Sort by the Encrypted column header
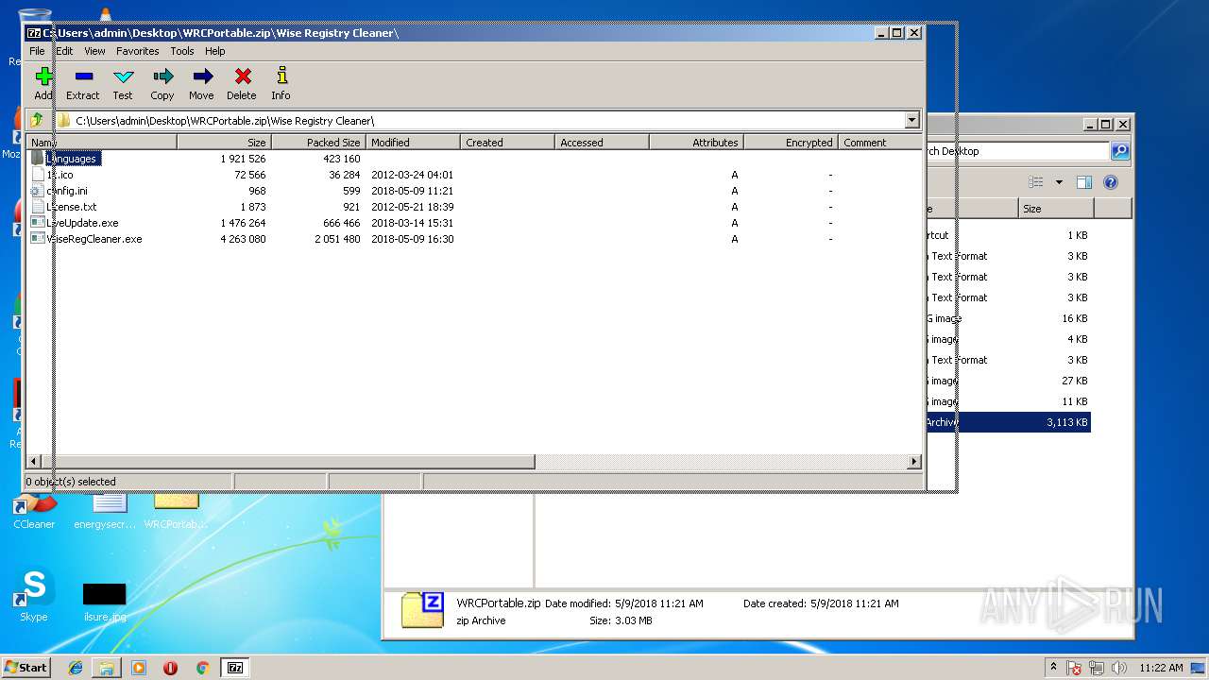Viewport: 1209px width, 680px height. pyautogui.click(x=791, y=142)
